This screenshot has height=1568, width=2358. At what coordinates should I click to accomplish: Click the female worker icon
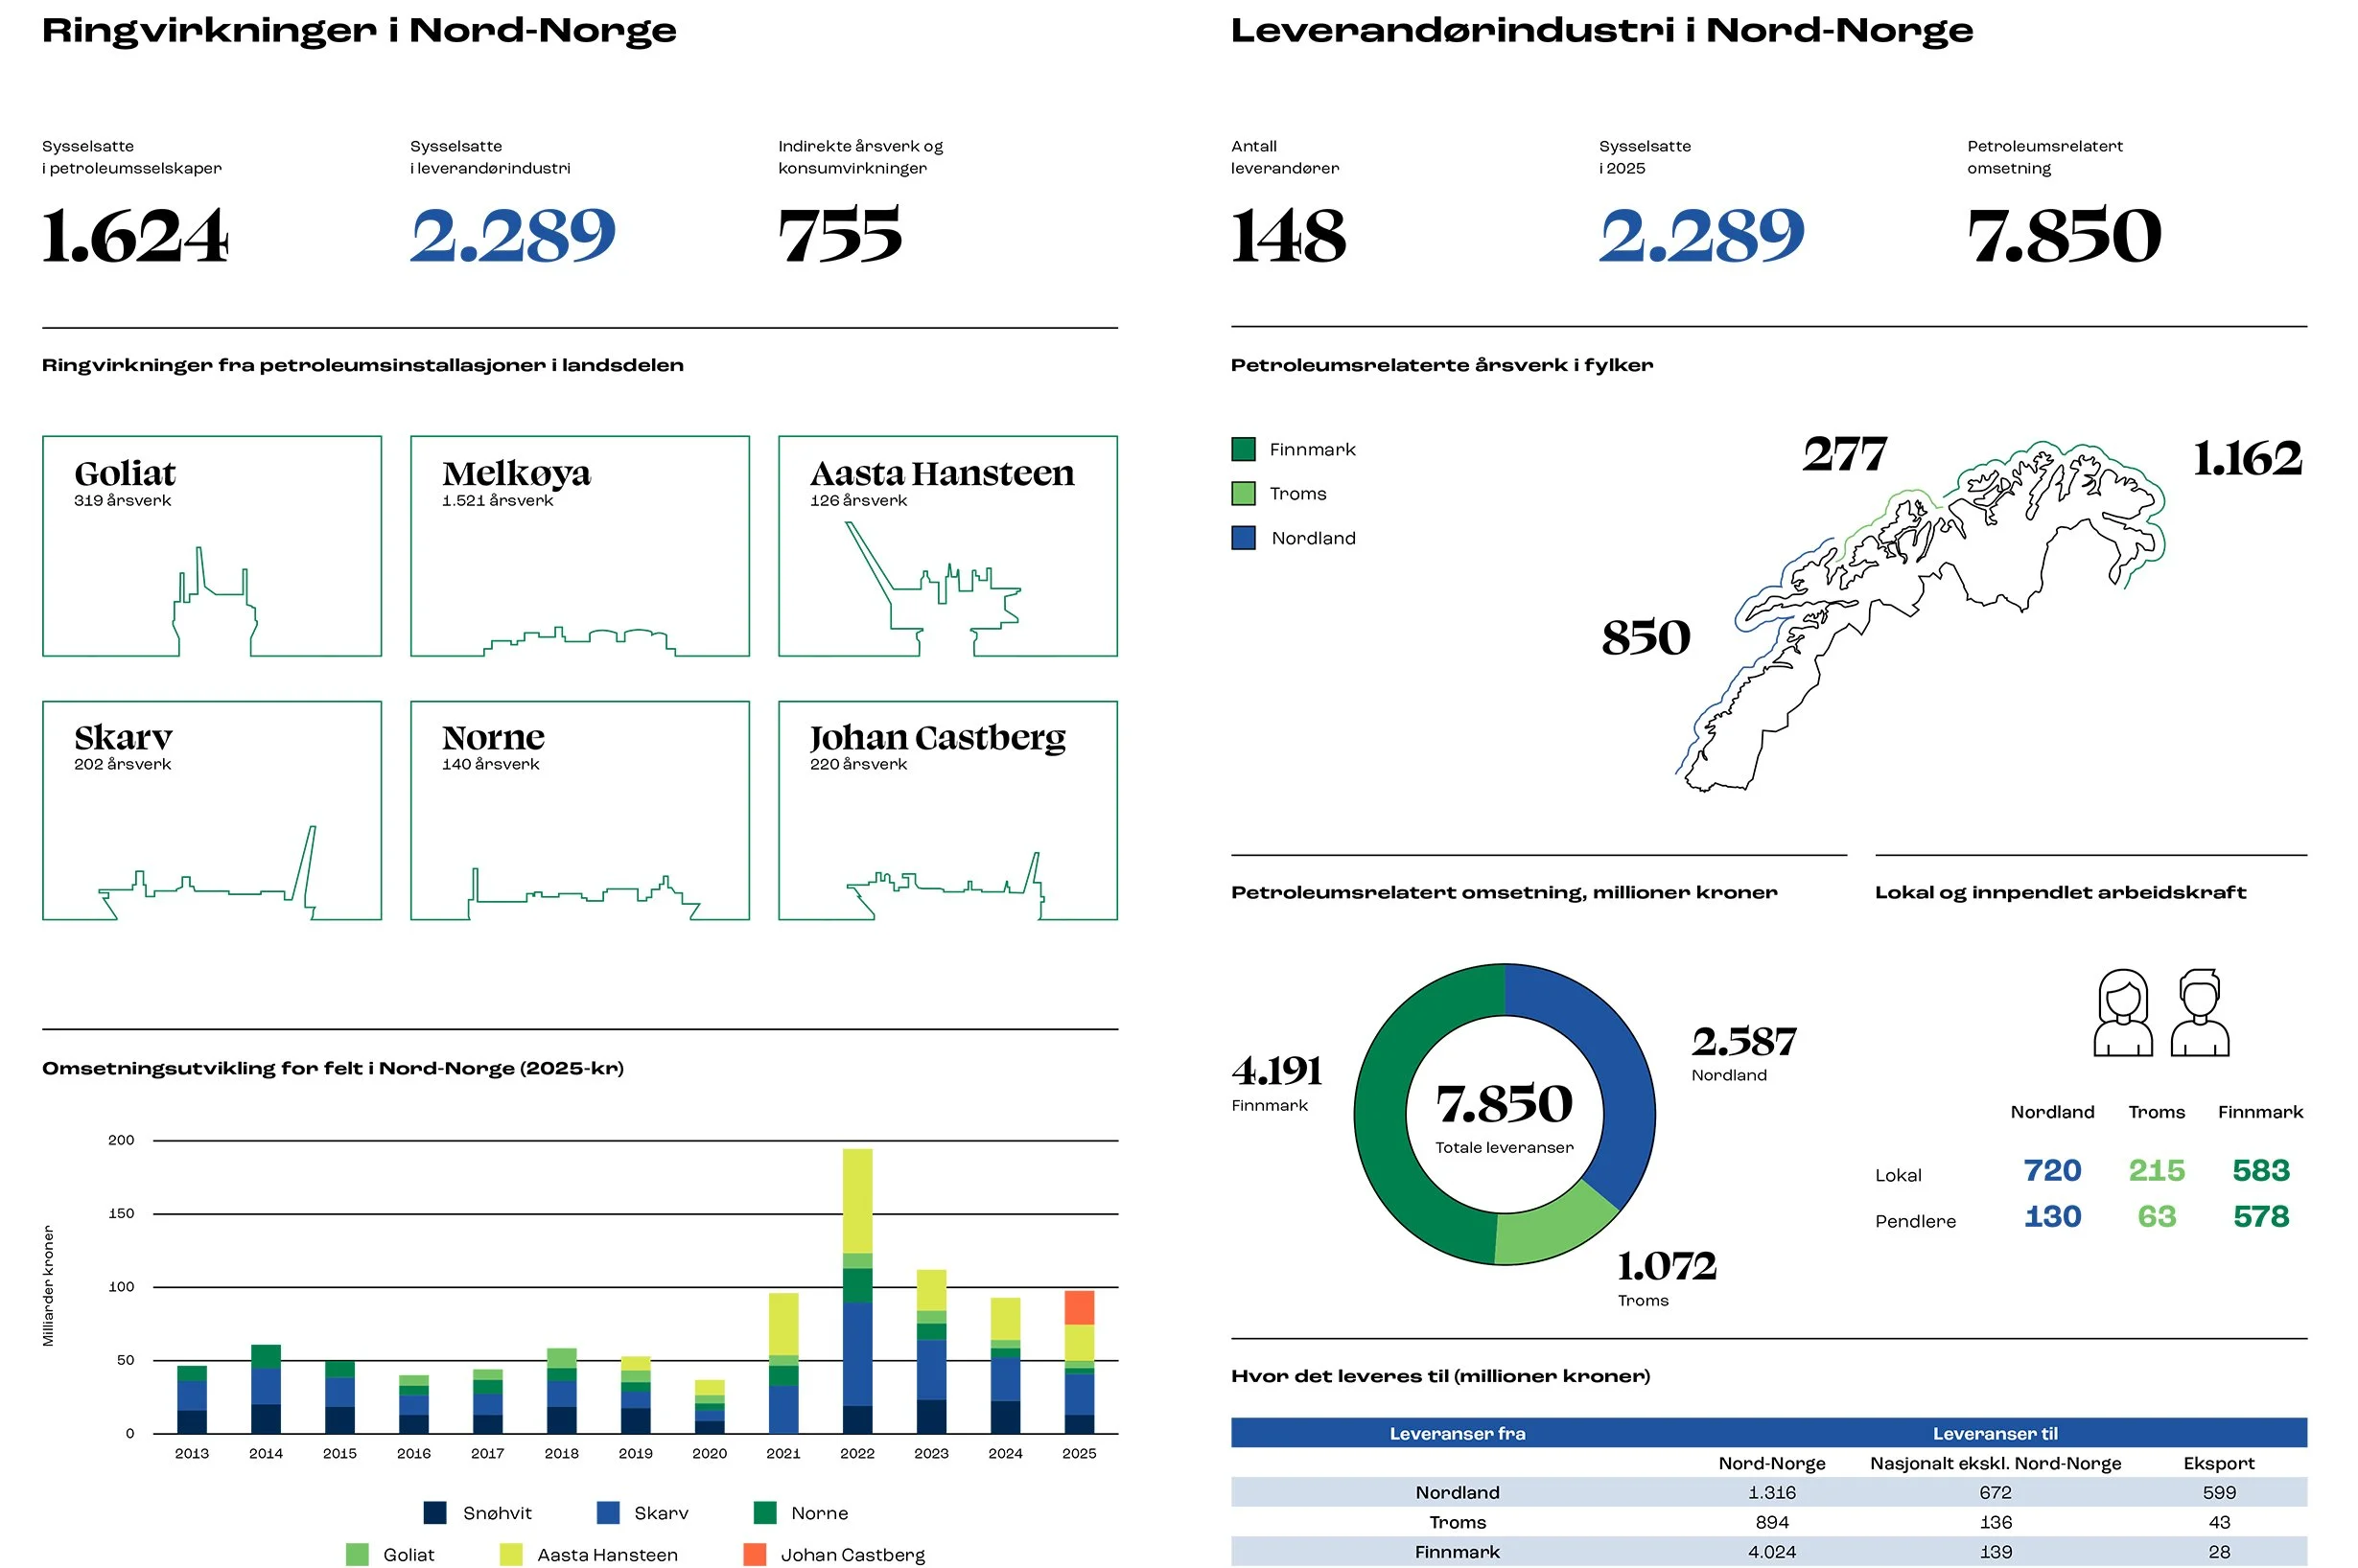tap(2122, 1012)
